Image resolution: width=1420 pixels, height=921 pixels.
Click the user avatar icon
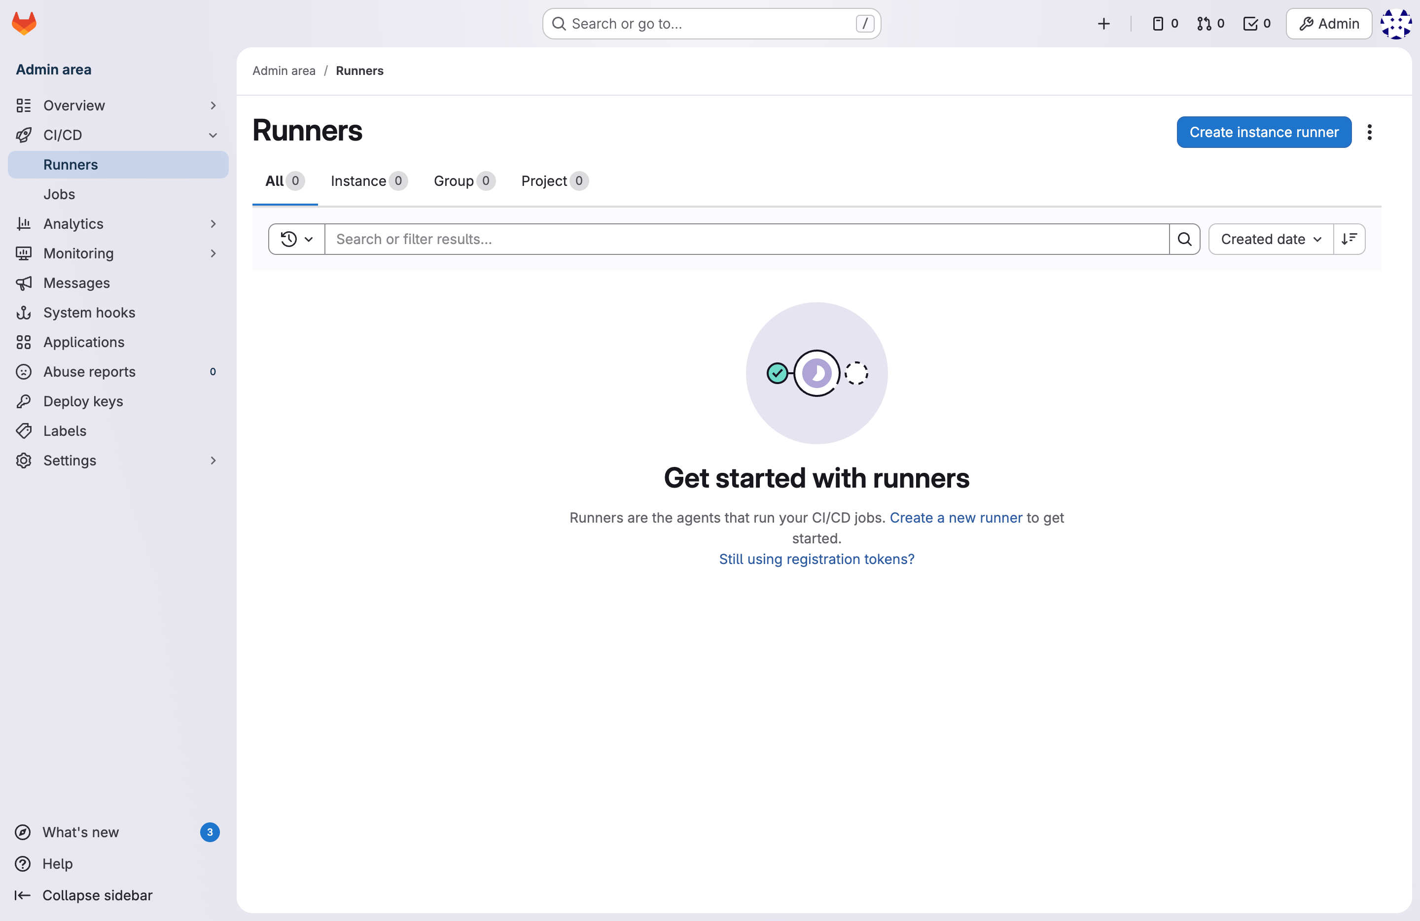click(1395, 24)
